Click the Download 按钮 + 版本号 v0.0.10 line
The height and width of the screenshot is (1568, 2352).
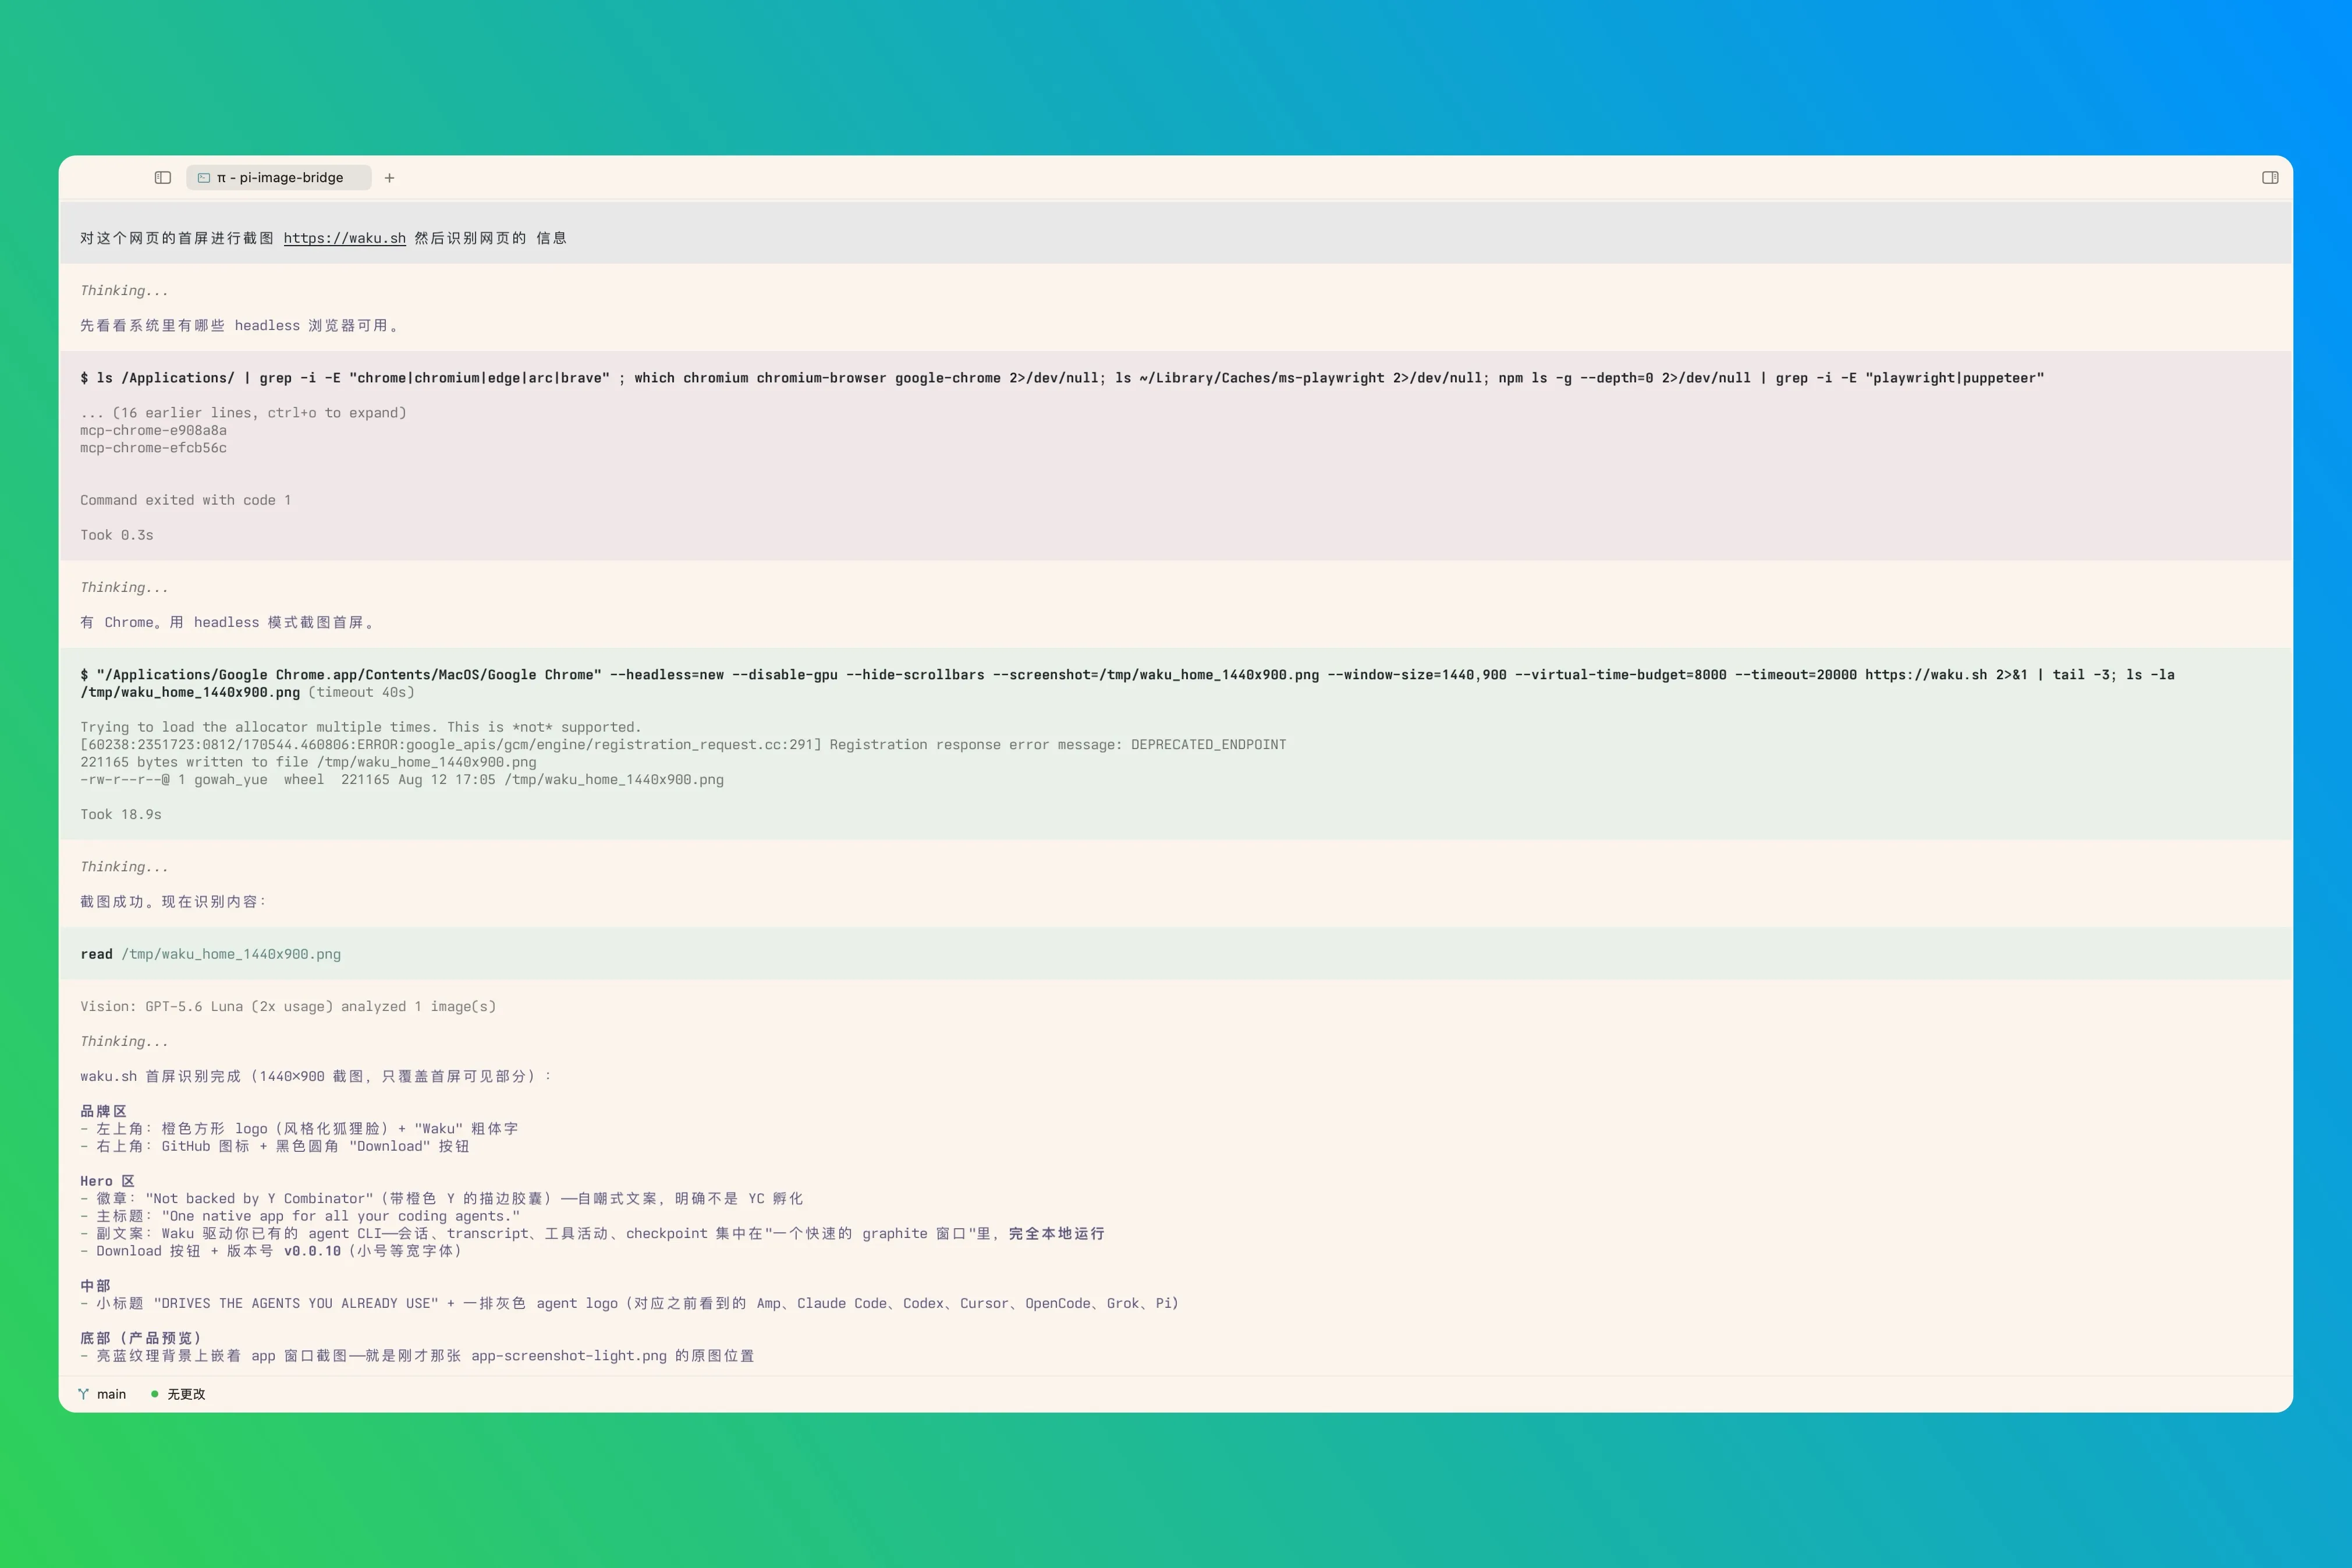point(271,1252)
